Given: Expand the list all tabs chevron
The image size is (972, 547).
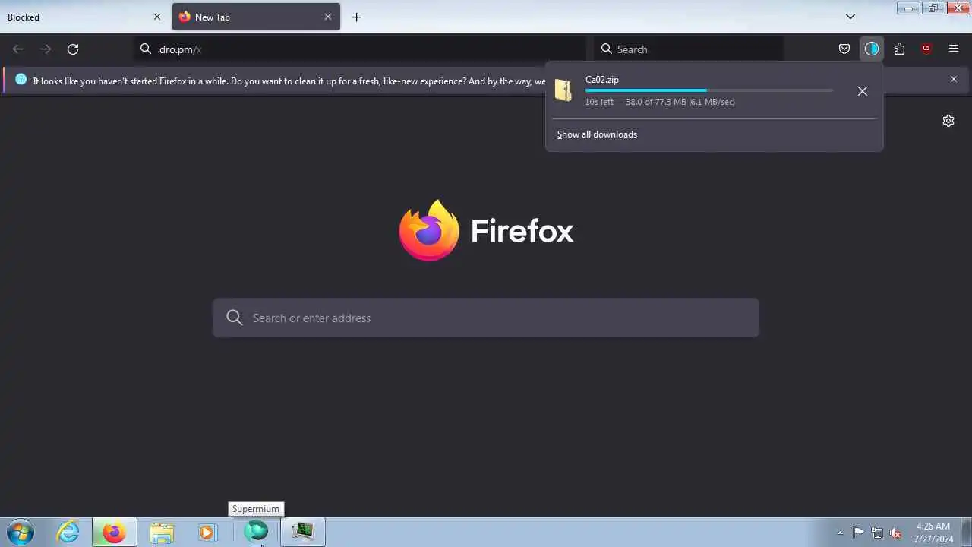Looking at the screenshot, I should coord(850,17).
